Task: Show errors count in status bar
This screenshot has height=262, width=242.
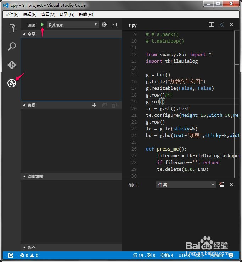Action: pos(24,256)
